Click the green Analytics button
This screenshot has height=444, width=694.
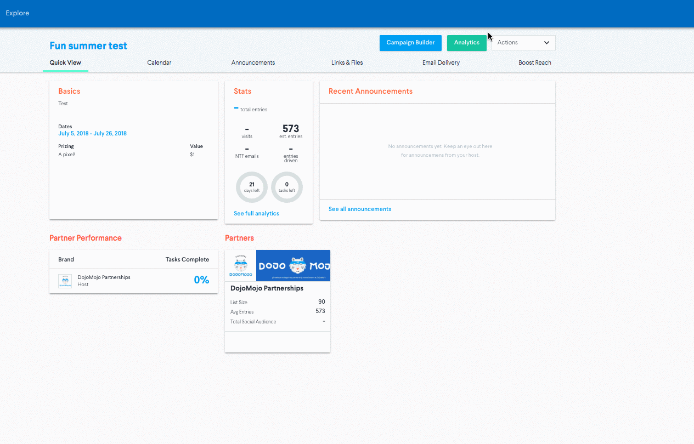coord(467,43)
